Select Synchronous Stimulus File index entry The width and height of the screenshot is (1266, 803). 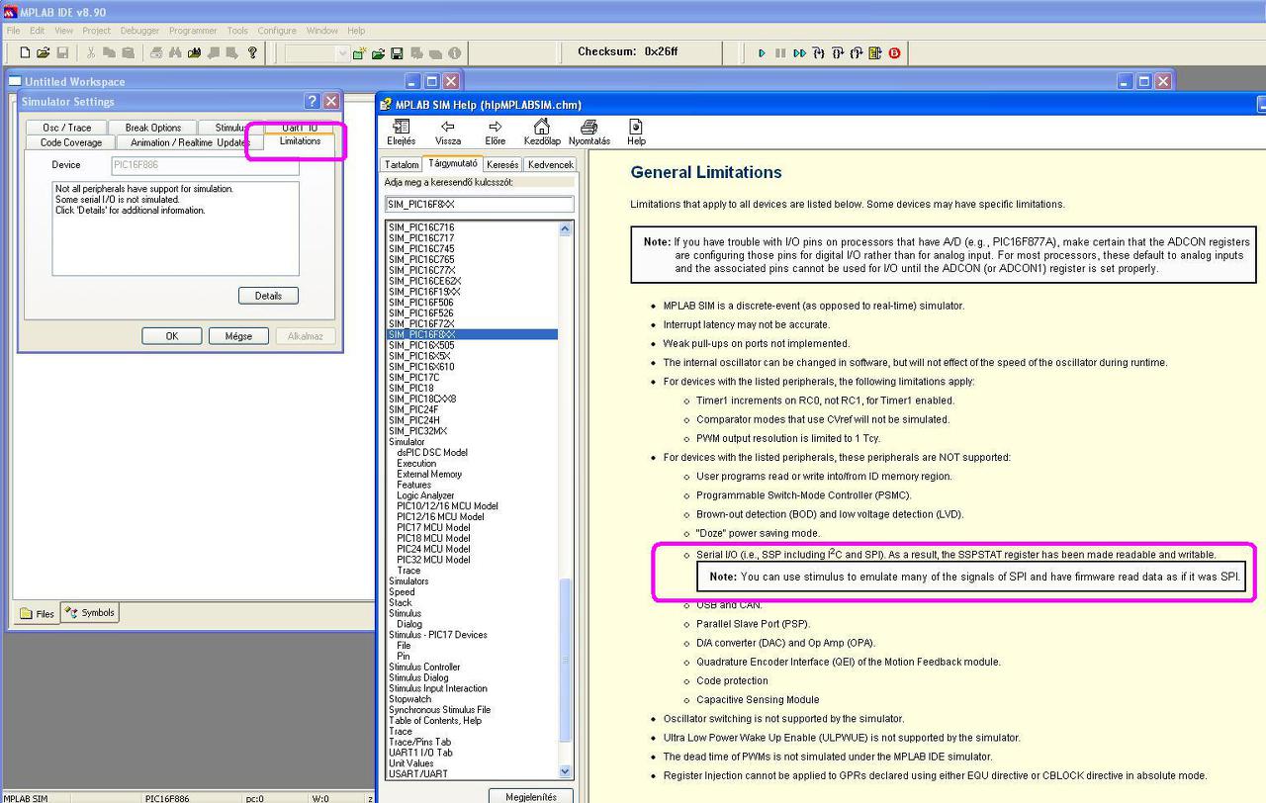(440, 710)
